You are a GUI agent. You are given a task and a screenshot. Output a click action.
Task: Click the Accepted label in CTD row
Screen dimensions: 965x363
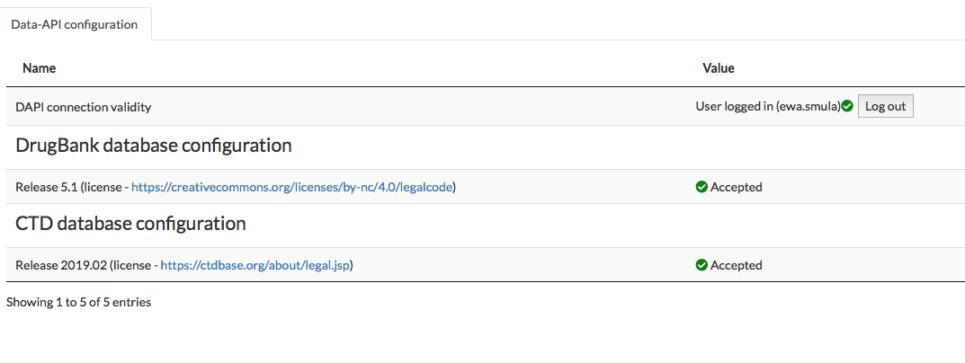coord(736,265)
